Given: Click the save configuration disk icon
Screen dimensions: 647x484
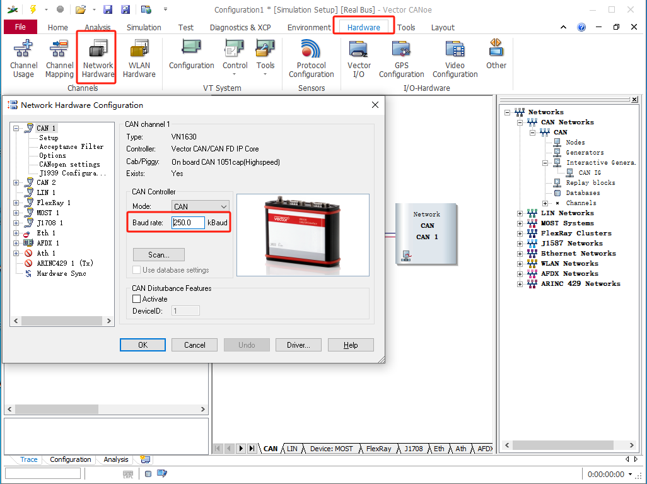Looking at the screenshot, I should (x=108, y=9).
